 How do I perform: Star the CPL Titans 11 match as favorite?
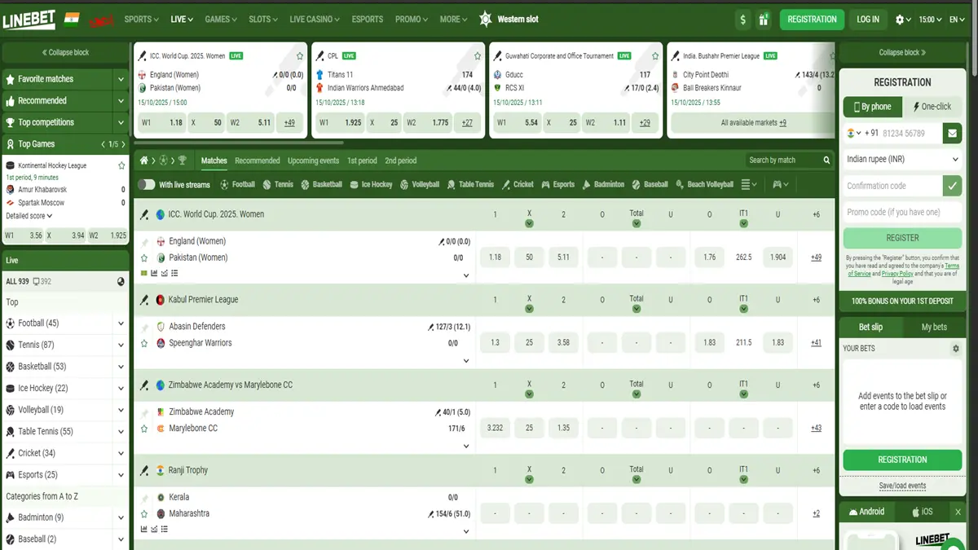(x=478, y=55)
